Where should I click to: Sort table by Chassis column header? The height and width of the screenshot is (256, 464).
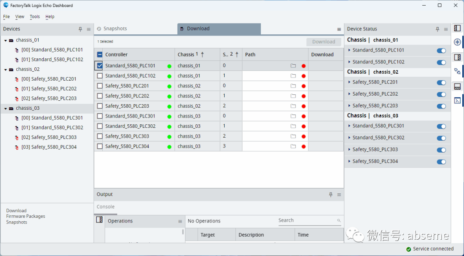pyautogui.click(x=197, y=54)
